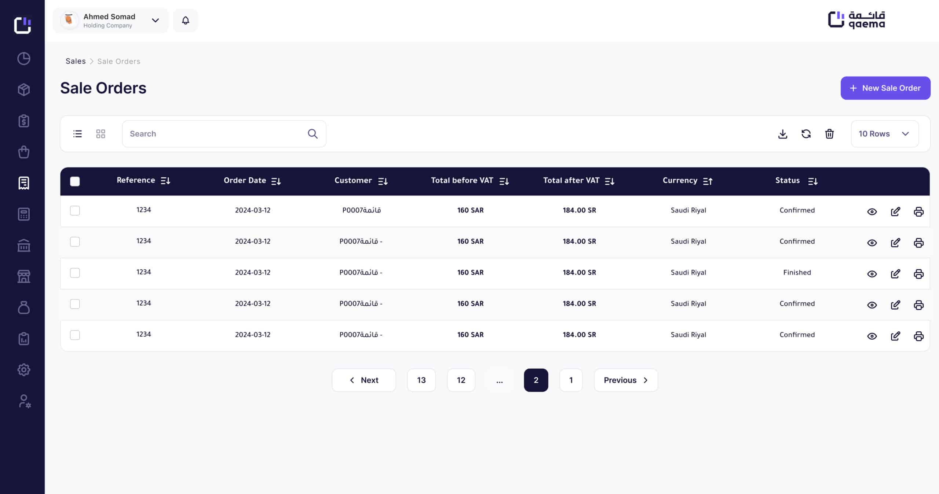Switch to grid view layout
Image resolution: width=939 pixels, height=494 pixels.
101,134
